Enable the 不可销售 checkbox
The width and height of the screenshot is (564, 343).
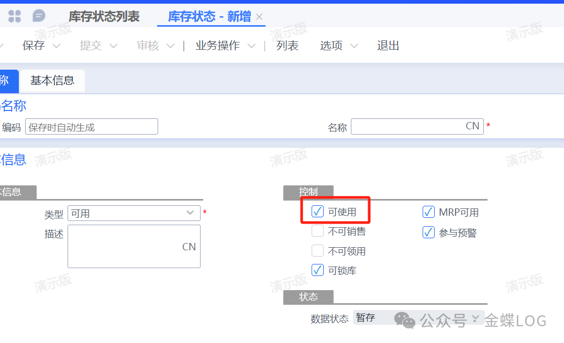coord(317,231)
